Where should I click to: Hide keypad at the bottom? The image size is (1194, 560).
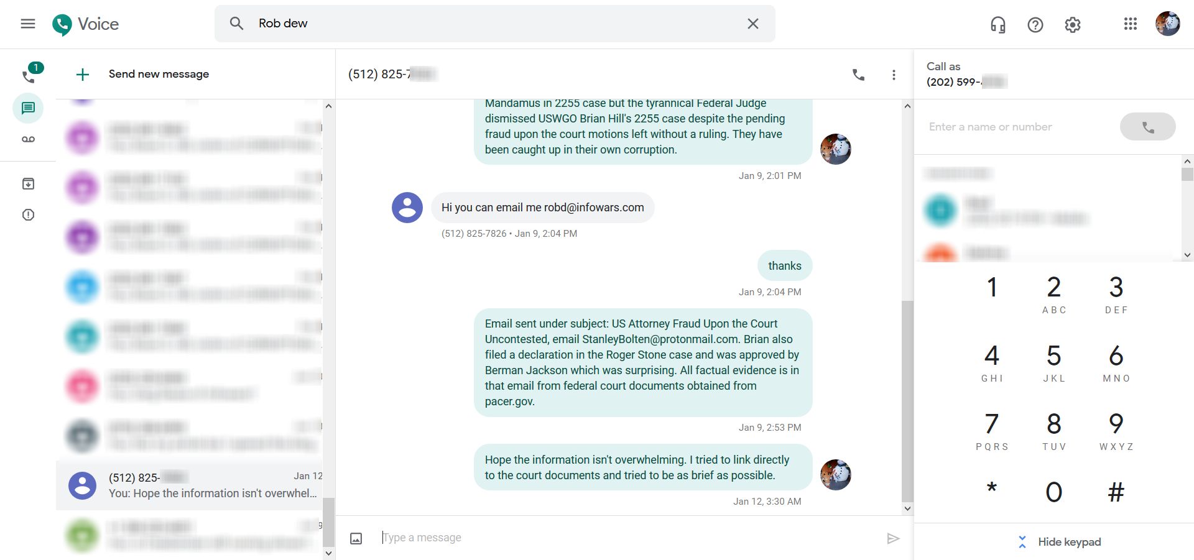[x=1060, y=542]
